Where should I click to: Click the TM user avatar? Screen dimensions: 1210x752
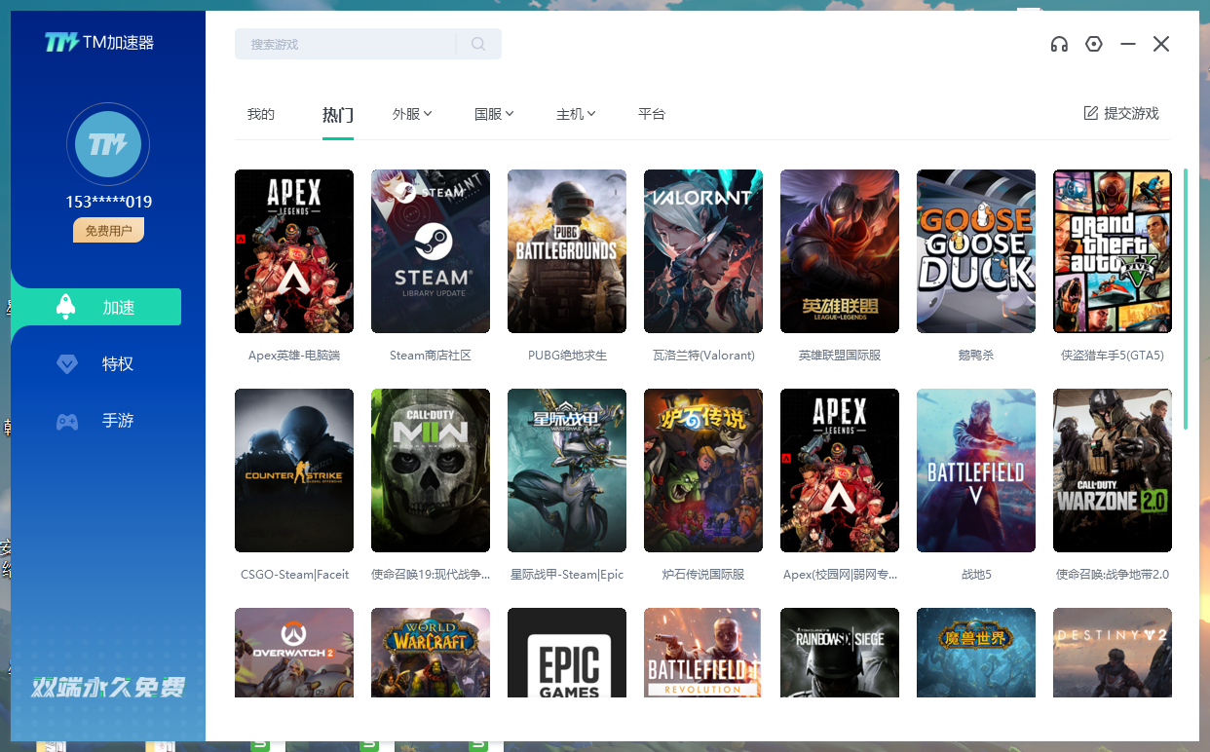click(x=108, y=145)
